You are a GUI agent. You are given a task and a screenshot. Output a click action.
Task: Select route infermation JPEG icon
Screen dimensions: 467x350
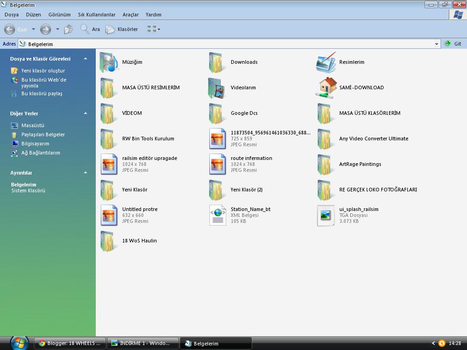click(218, 164)
